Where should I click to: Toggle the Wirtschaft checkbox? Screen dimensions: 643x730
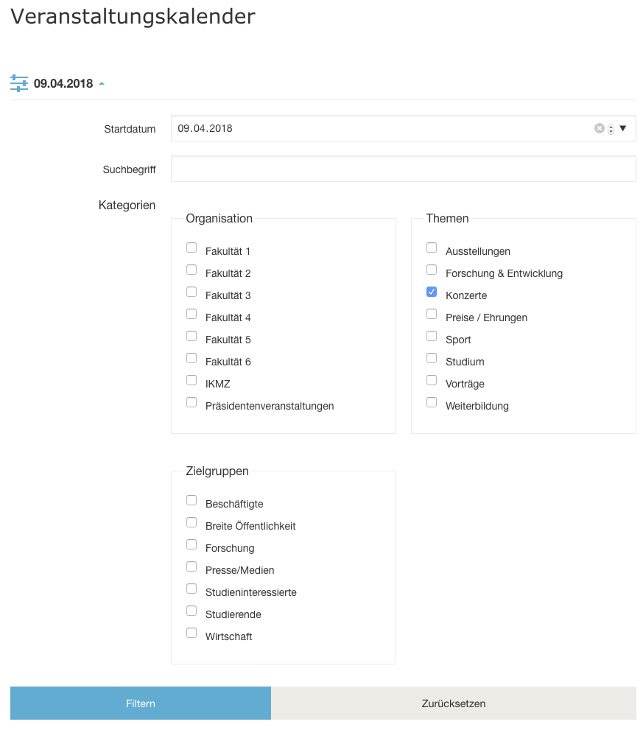192,633
